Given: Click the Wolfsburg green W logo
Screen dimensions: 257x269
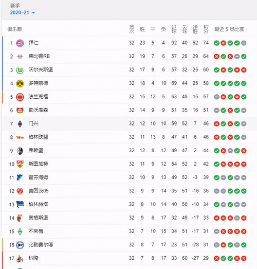Looking at the screenshot, I should tap(20, 70).
